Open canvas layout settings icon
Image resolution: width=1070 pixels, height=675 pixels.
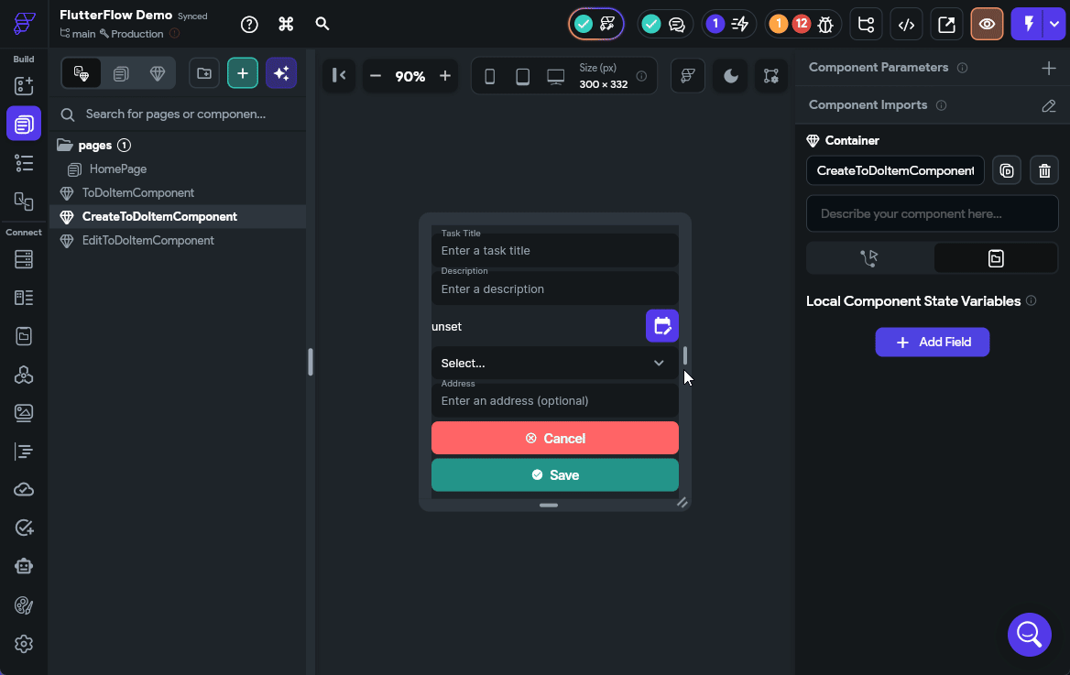(x=771, y=76)
